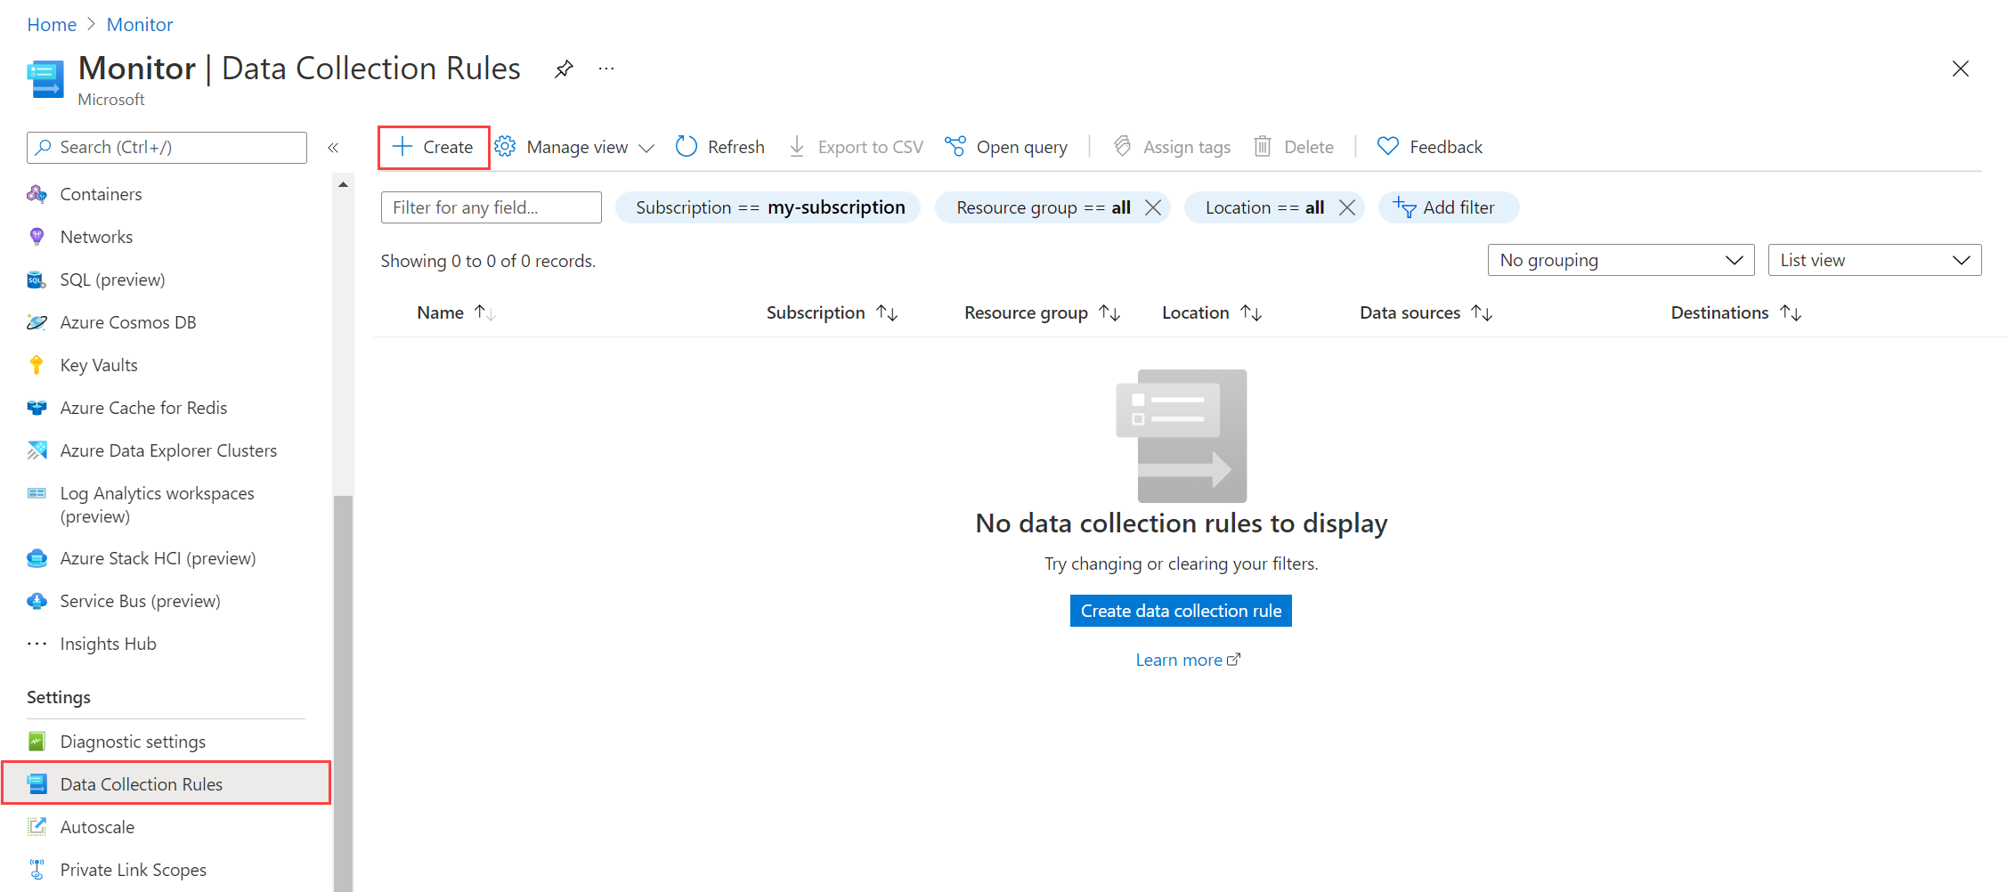Sort by Location column arrows
2007x892 pixels.
point(1251,312)
